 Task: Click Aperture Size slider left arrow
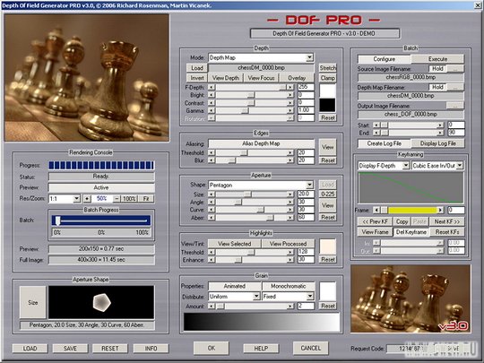click(x=212, y=194)
